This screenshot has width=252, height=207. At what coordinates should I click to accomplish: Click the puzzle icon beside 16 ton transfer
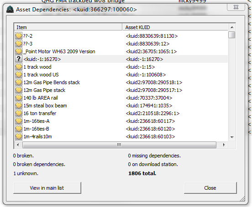[x=18, y=113]
